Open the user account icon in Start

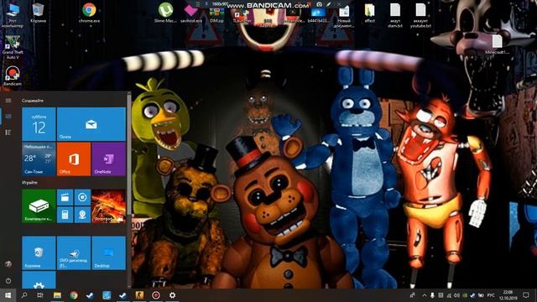pos(8,264)
